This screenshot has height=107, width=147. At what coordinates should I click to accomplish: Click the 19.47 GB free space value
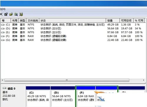coord(127,28)
